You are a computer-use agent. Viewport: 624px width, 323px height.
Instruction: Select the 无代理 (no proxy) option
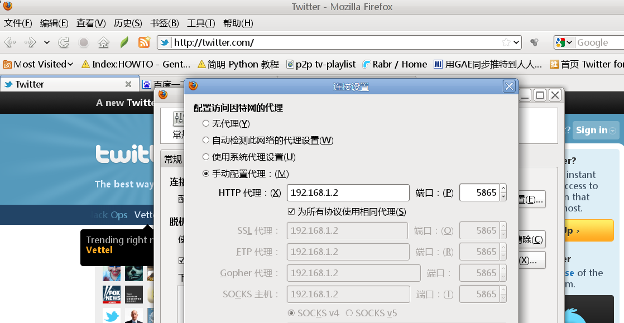click(x=206, y=123)
